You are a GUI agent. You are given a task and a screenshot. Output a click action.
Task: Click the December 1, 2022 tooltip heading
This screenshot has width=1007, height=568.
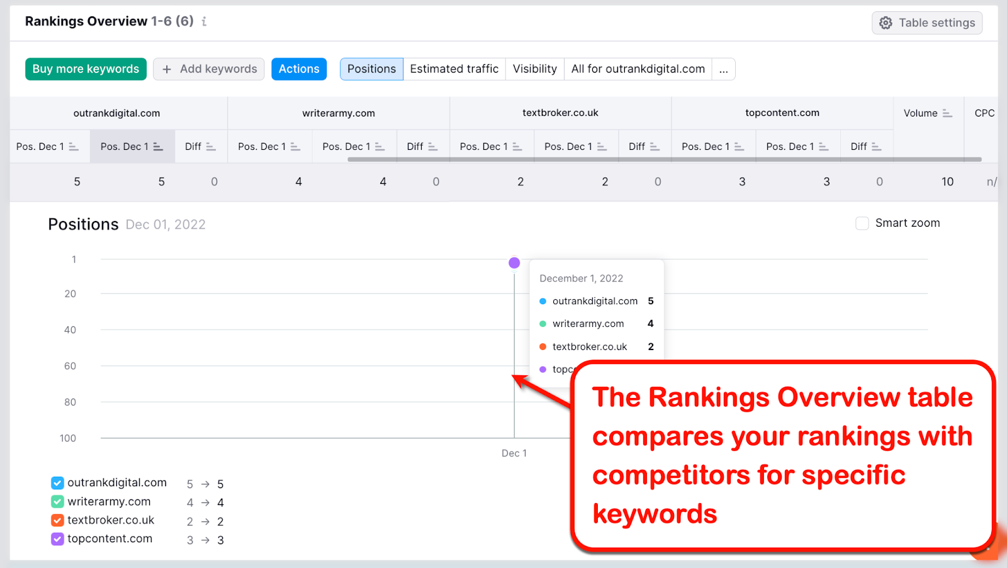[x=582, y=278]
